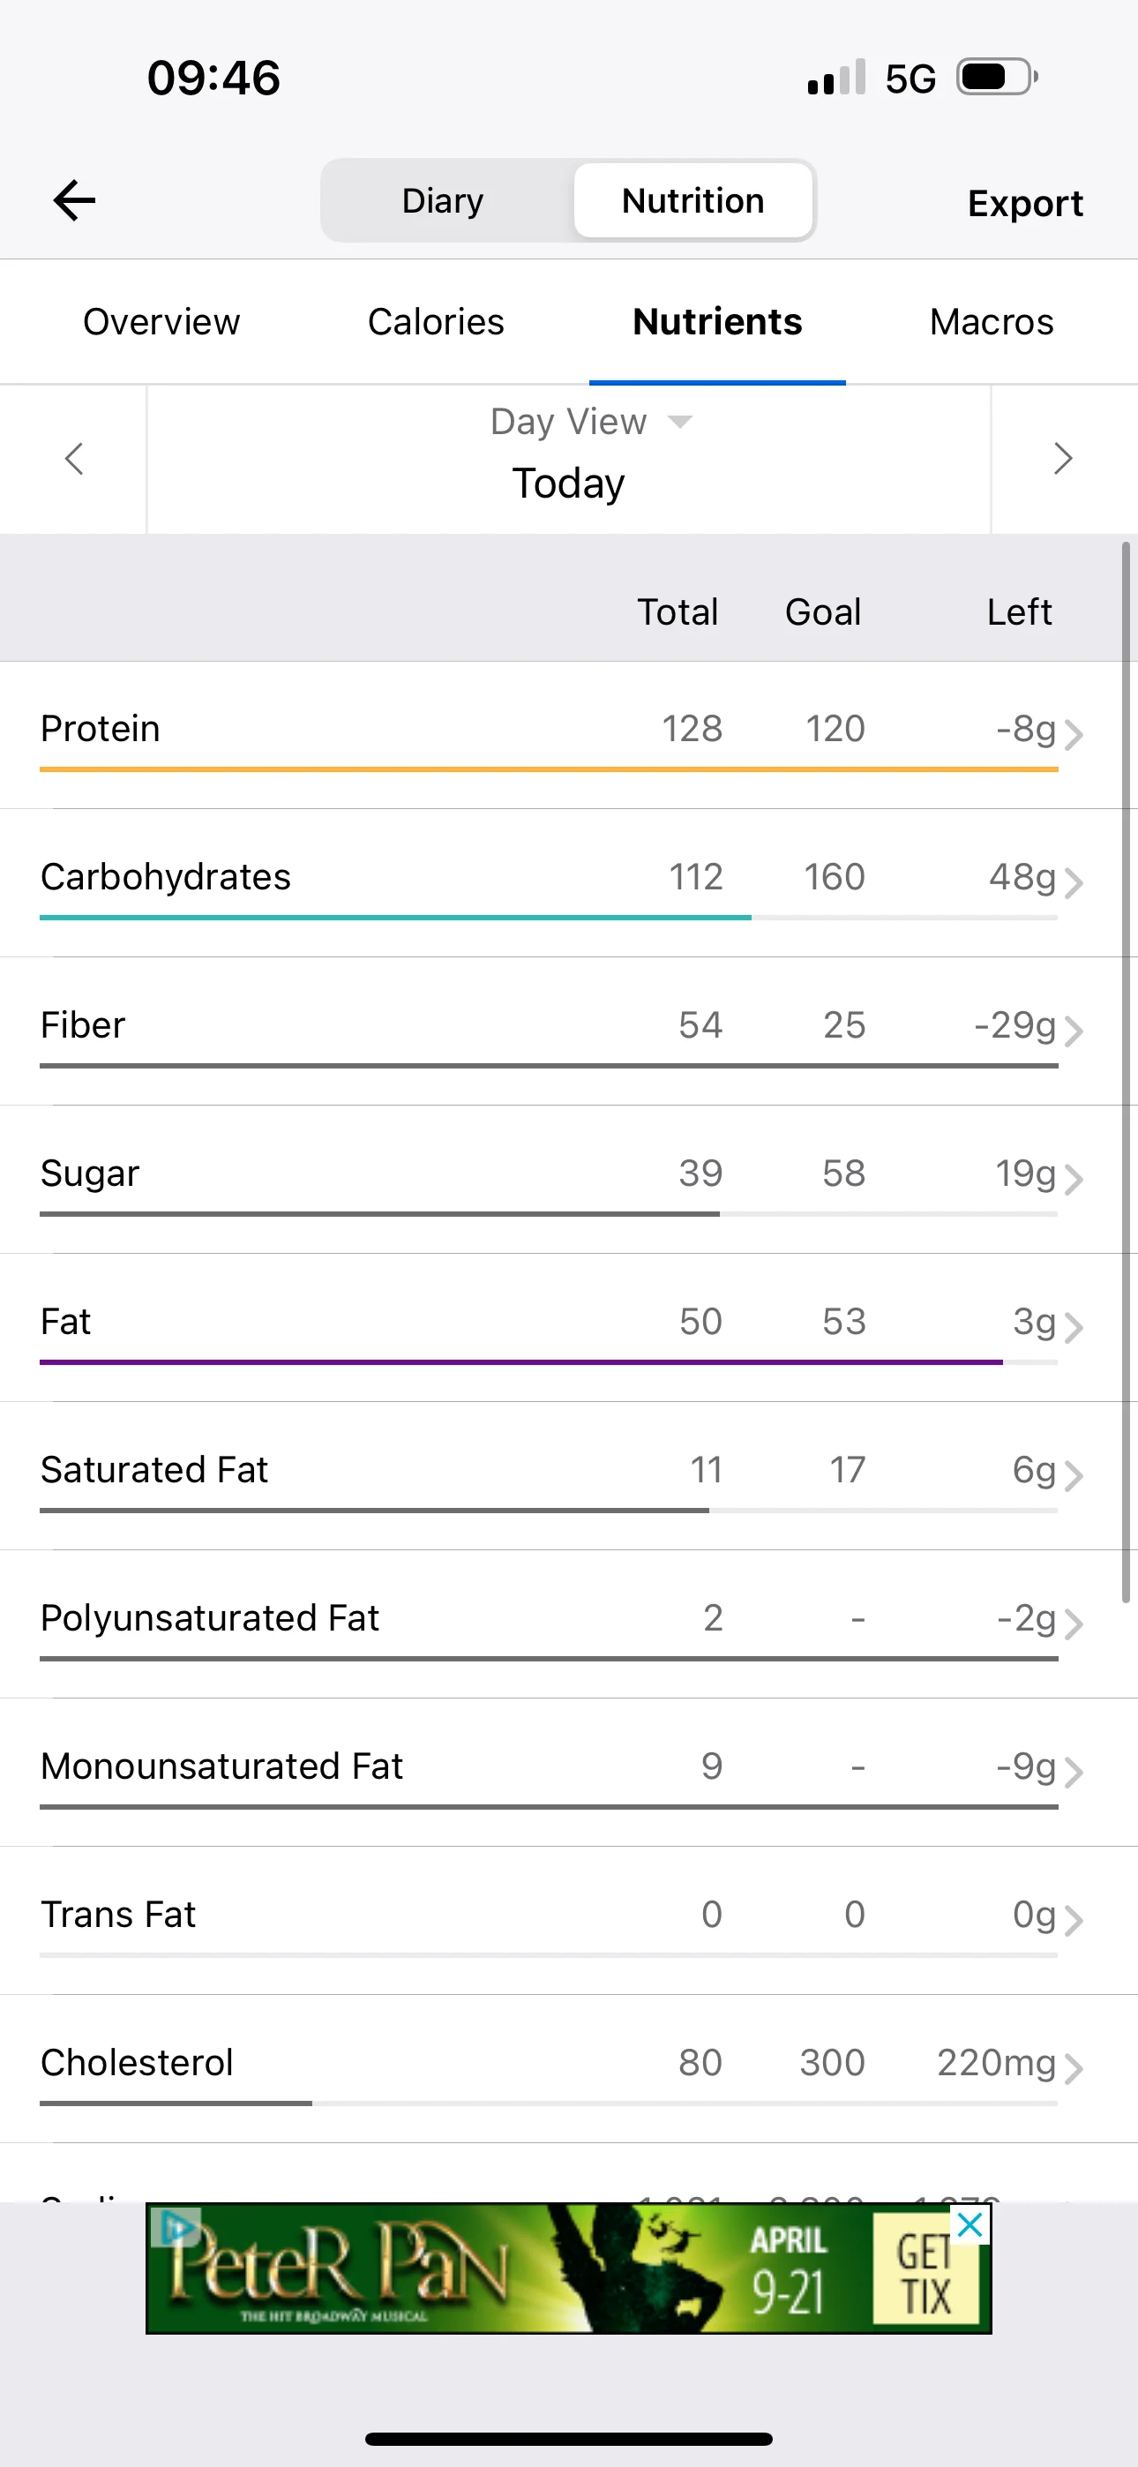Go to previous day with left chevron
Screen dimensions: 1138x2467
coord(74,459)
